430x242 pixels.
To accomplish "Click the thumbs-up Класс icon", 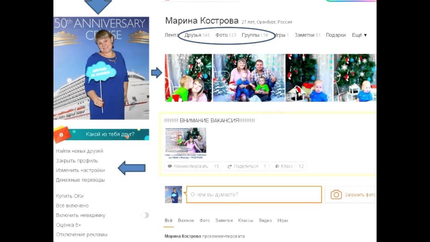I will coord(277,166).
